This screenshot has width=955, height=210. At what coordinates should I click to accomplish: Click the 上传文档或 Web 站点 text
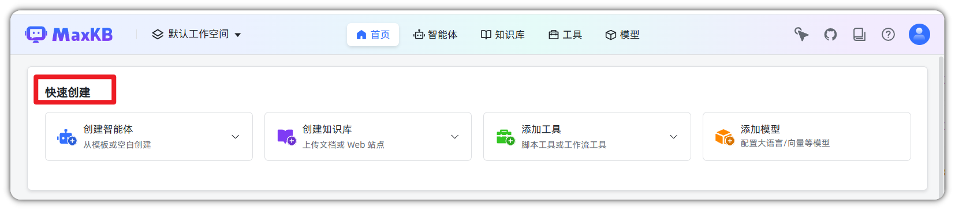(x=344, y=145)
